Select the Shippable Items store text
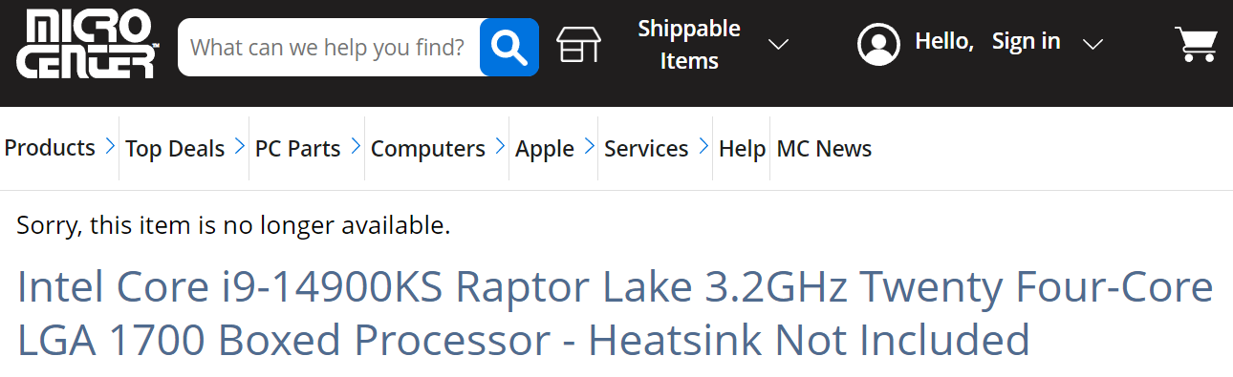This screenshot has width=1233, height=377. pos(689,45)
